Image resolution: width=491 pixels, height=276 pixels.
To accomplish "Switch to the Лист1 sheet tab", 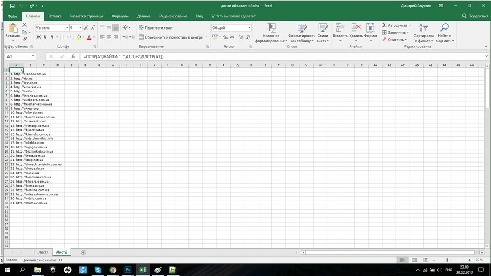I will coord(43,252).
